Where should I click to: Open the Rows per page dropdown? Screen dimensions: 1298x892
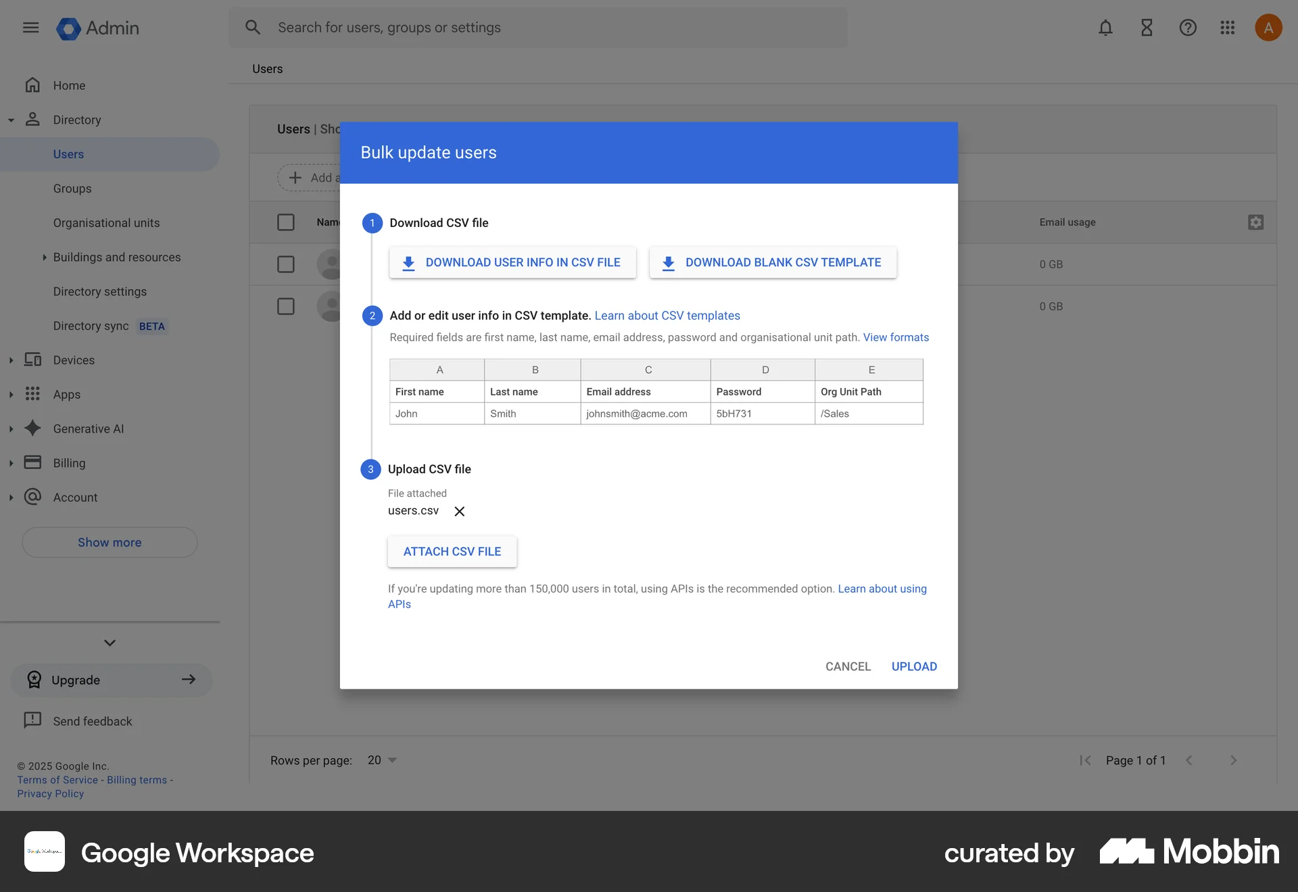pos(381,760)
